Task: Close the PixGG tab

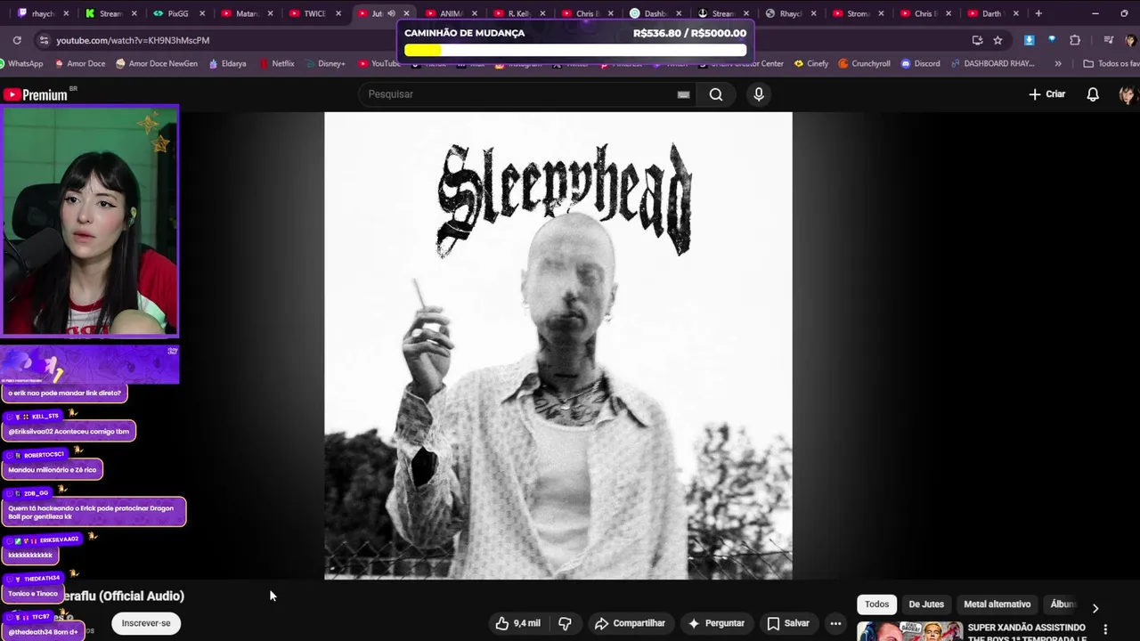Action: (202, 13)
